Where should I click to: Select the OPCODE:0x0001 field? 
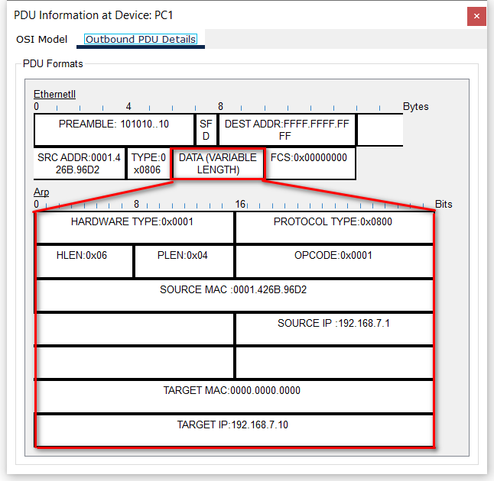(334, 261)
